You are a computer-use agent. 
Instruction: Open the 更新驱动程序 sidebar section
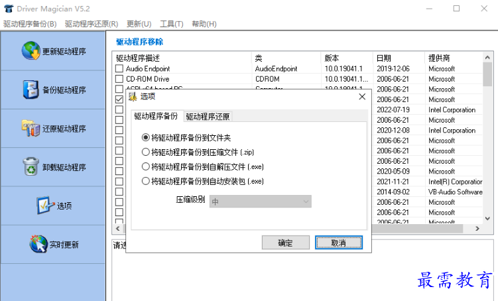point(53,51)
